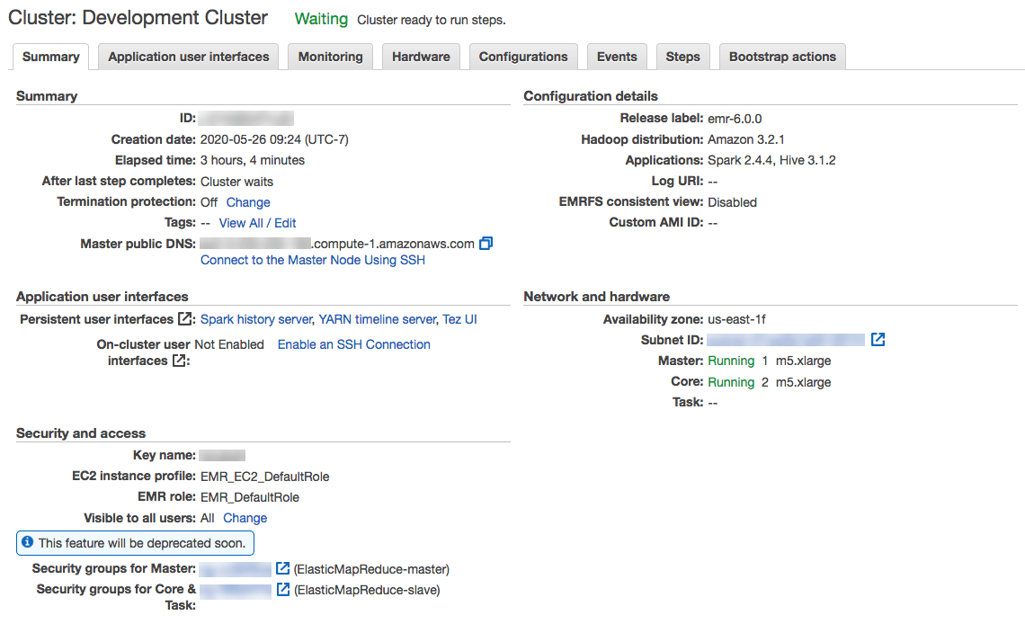Open the Spark history server
1025x624 pixels.
254,319
